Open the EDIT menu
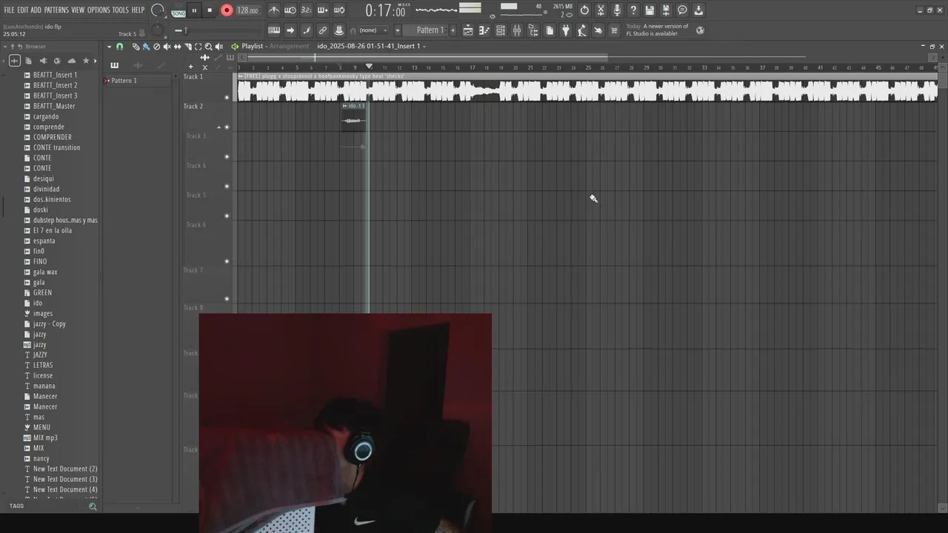Screen dimensions: 948x533 click(23, 10)
